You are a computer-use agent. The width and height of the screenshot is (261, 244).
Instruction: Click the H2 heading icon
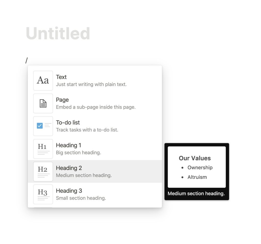click(x=43, y=172)
